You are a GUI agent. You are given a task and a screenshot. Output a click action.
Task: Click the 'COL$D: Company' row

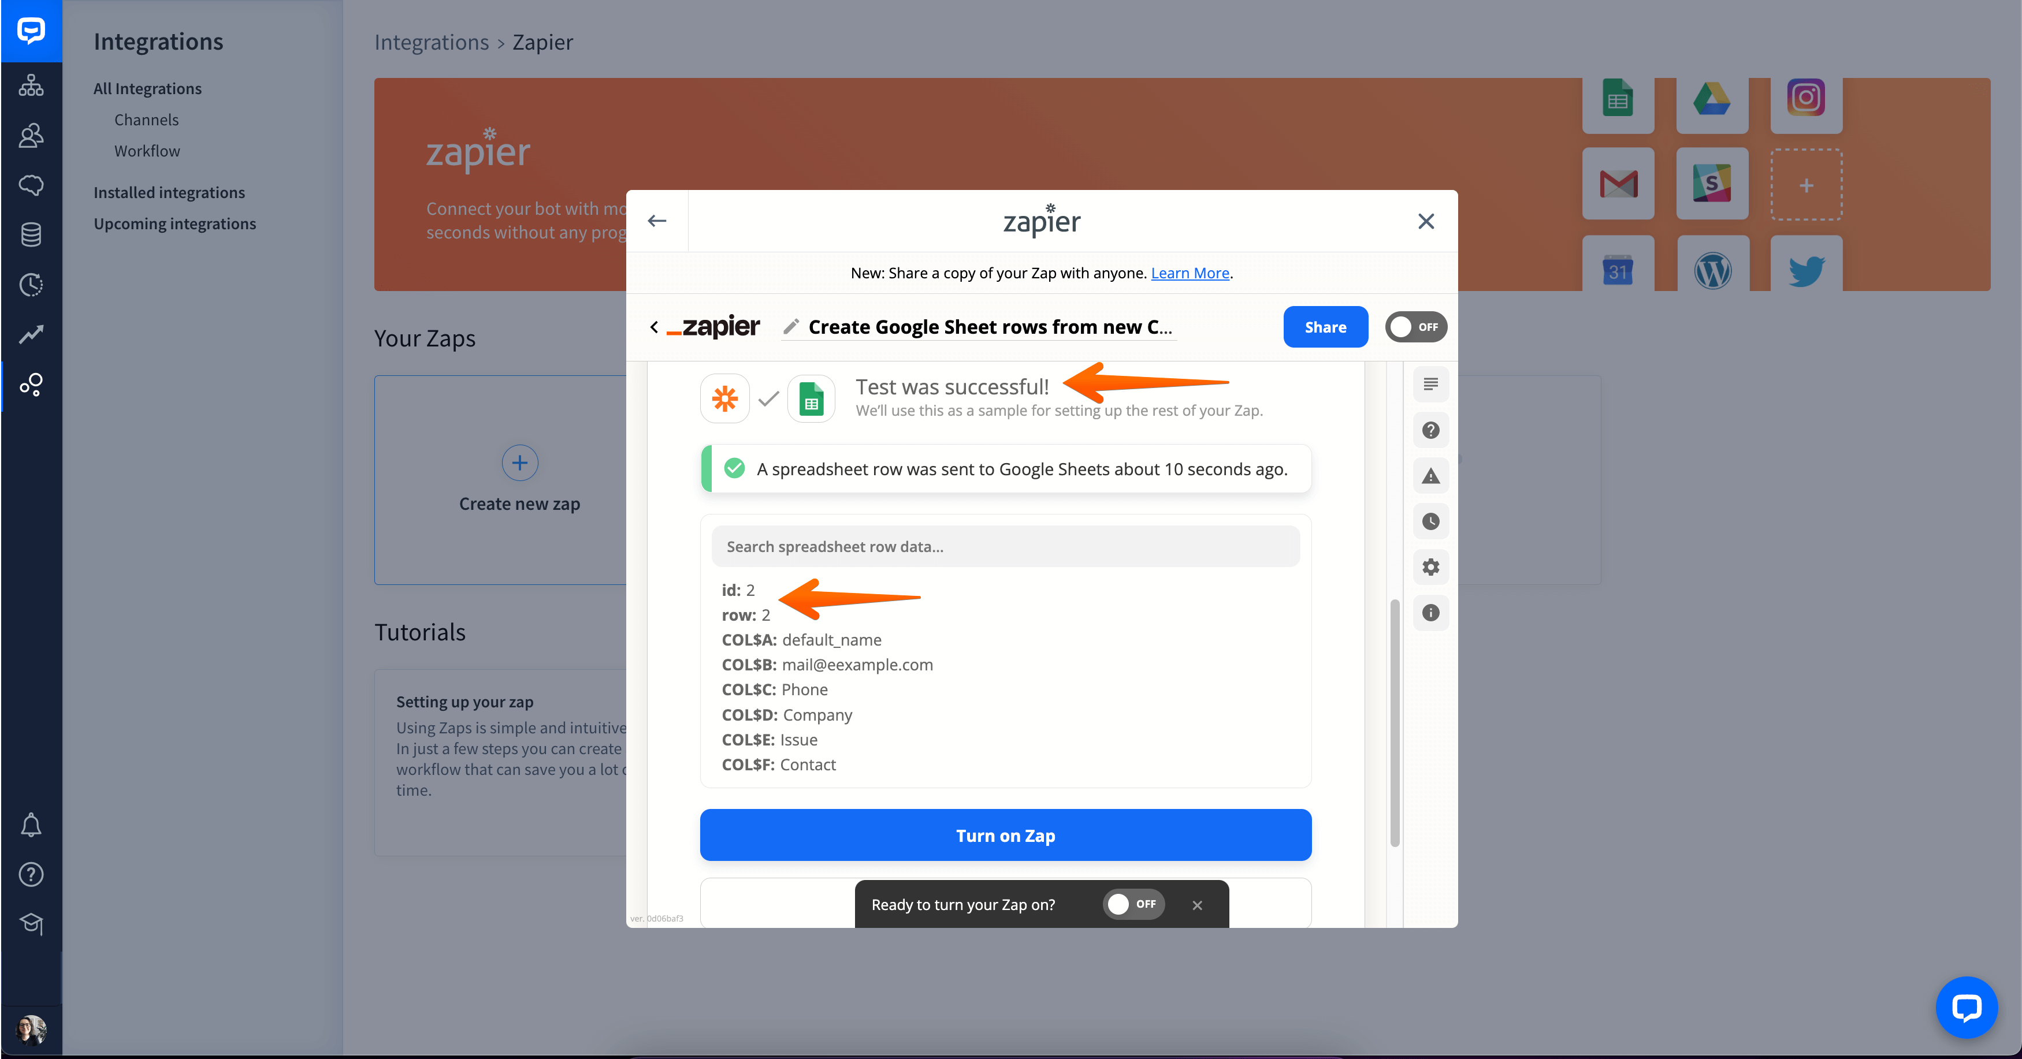786,715
